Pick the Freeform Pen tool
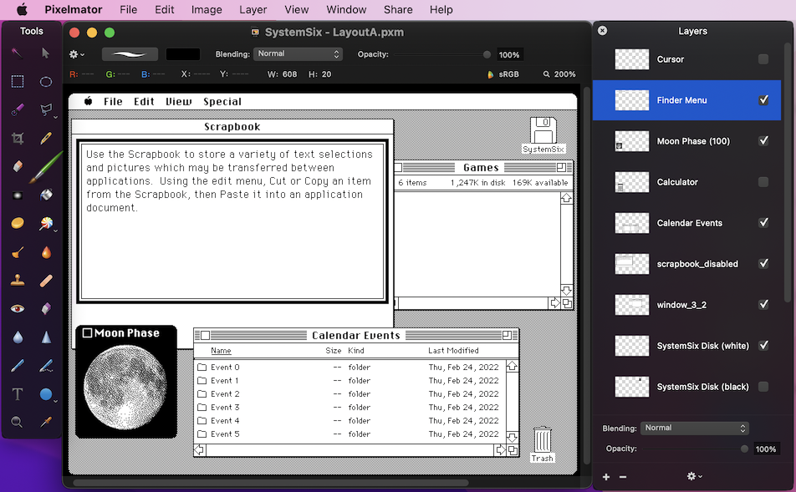 point(46,365)
